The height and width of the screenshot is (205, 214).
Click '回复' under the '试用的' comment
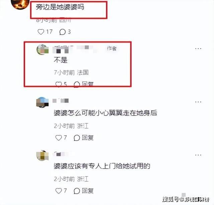[x=88, y=191]
